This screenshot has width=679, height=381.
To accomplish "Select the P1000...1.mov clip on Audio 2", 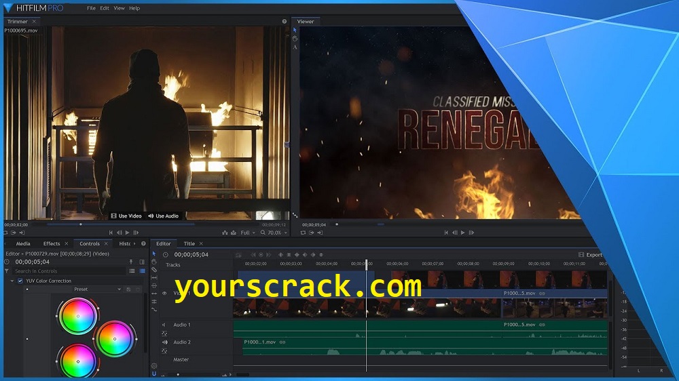I will click(x=425, y=346).
